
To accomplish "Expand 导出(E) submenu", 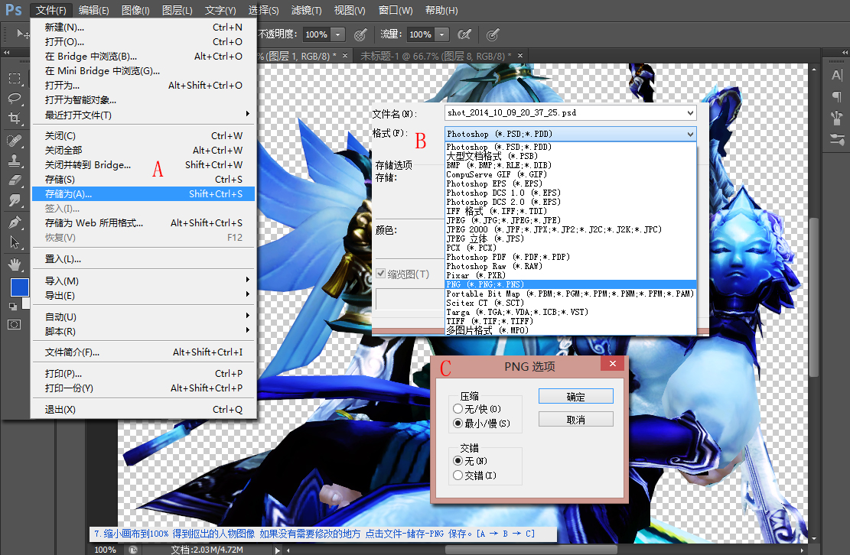I will pos(247,294).
